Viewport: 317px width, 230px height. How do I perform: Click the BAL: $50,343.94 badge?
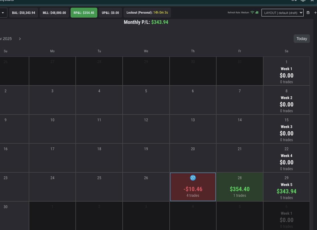[23, 13]
